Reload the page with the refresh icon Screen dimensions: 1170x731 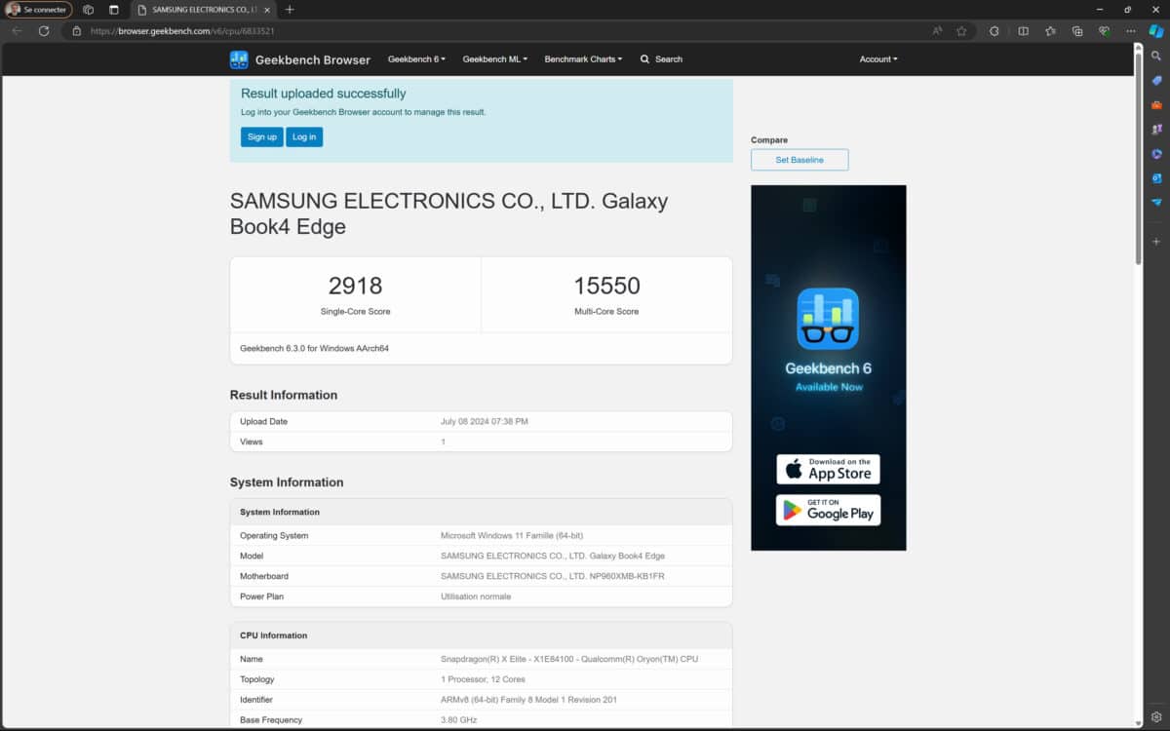click(x=44, y=30)
